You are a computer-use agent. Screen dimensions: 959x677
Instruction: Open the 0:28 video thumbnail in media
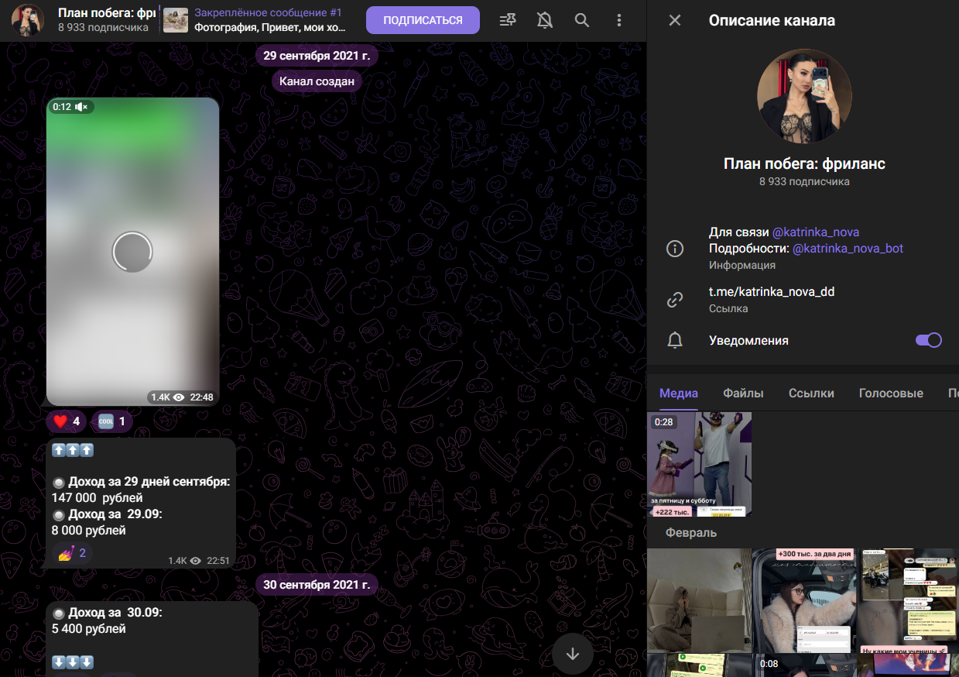pyautogui.click(x=699, y=464)
